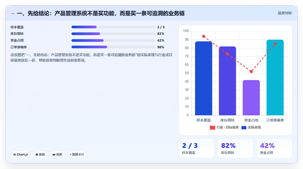Click the 数据卡片 tag chip

(x=77, y=154)
